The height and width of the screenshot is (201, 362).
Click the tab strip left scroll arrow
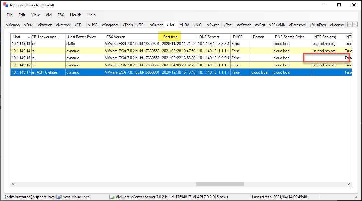(x=350, y=24)
